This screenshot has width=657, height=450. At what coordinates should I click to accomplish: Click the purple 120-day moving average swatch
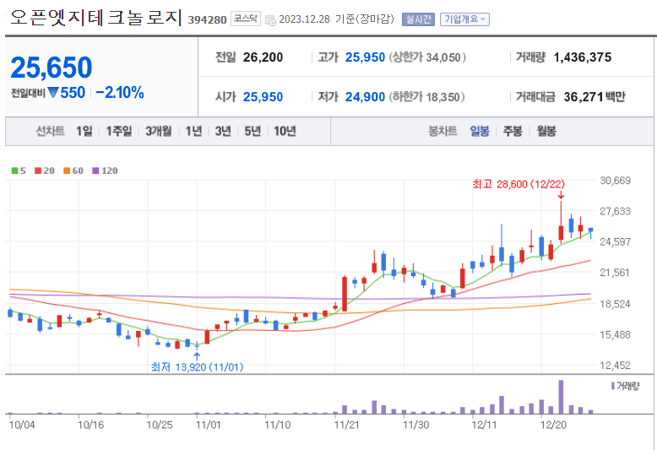[95, 171]
